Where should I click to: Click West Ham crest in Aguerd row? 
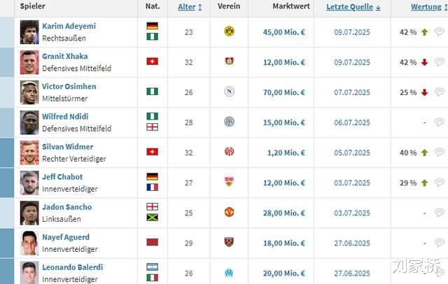point(229,242)
